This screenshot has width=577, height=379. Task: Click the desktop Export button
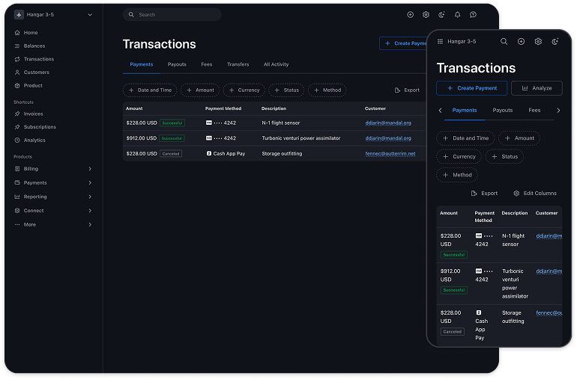click(x=407, y=90)
